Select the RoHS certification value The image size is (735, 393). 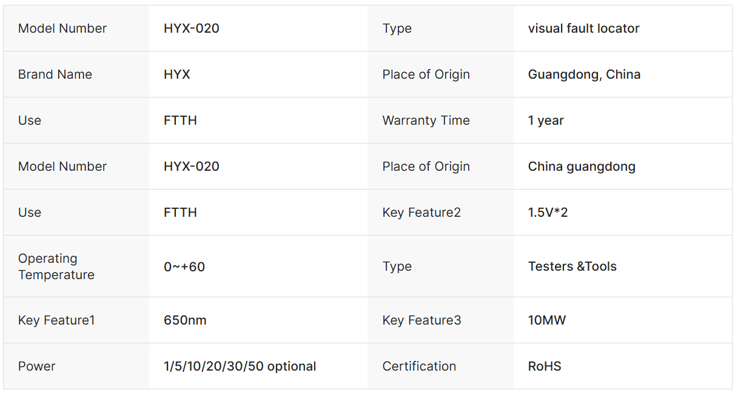click(x=545, y=366)
